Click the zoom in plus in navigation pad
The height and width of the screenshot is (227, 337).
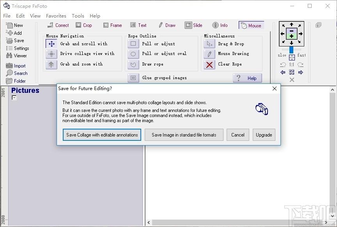tap(291, 36)
